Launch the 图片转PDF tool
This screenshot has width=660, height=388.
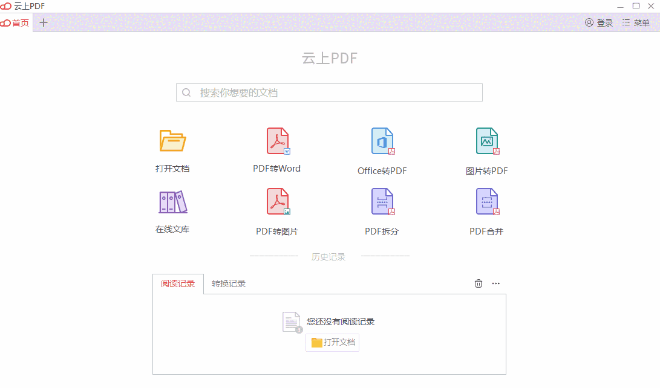pos(487,148)
